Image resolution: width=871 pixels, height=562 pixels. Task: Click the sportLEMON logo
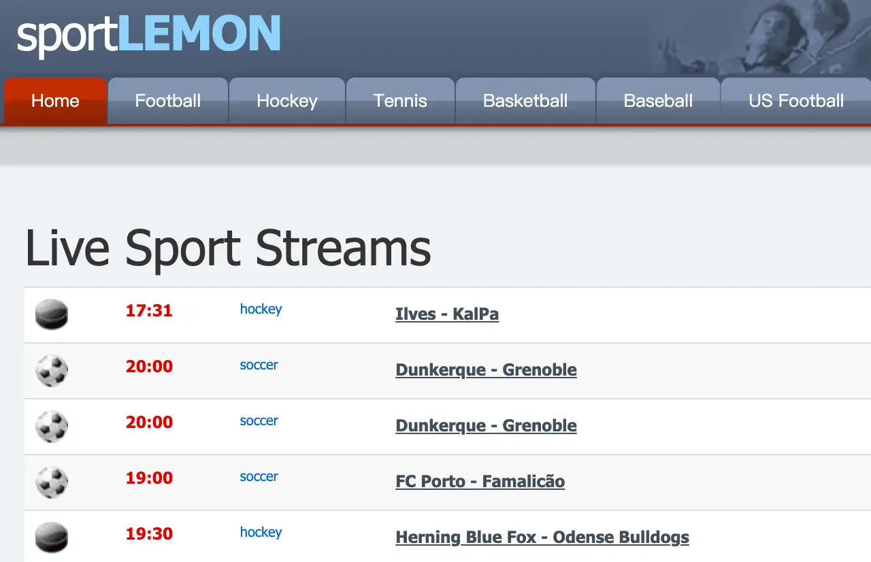point(149,34)
